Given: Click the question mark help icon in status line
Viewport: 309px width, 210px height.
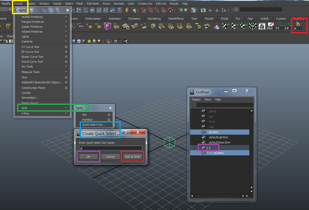Looking at the screenshot, I should (x=119, y=10).
